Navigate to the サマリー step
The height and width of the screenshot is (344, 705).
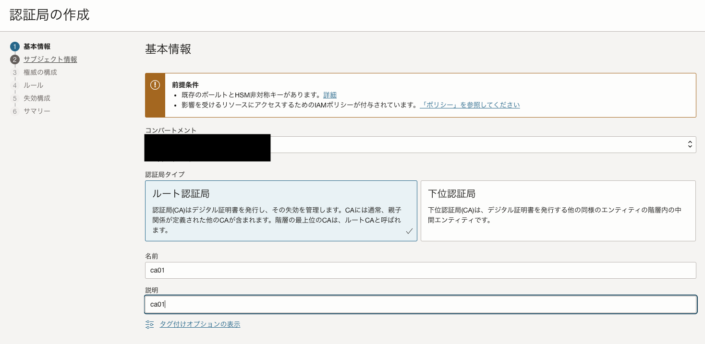pyautogui.click(x=37, y=111)
